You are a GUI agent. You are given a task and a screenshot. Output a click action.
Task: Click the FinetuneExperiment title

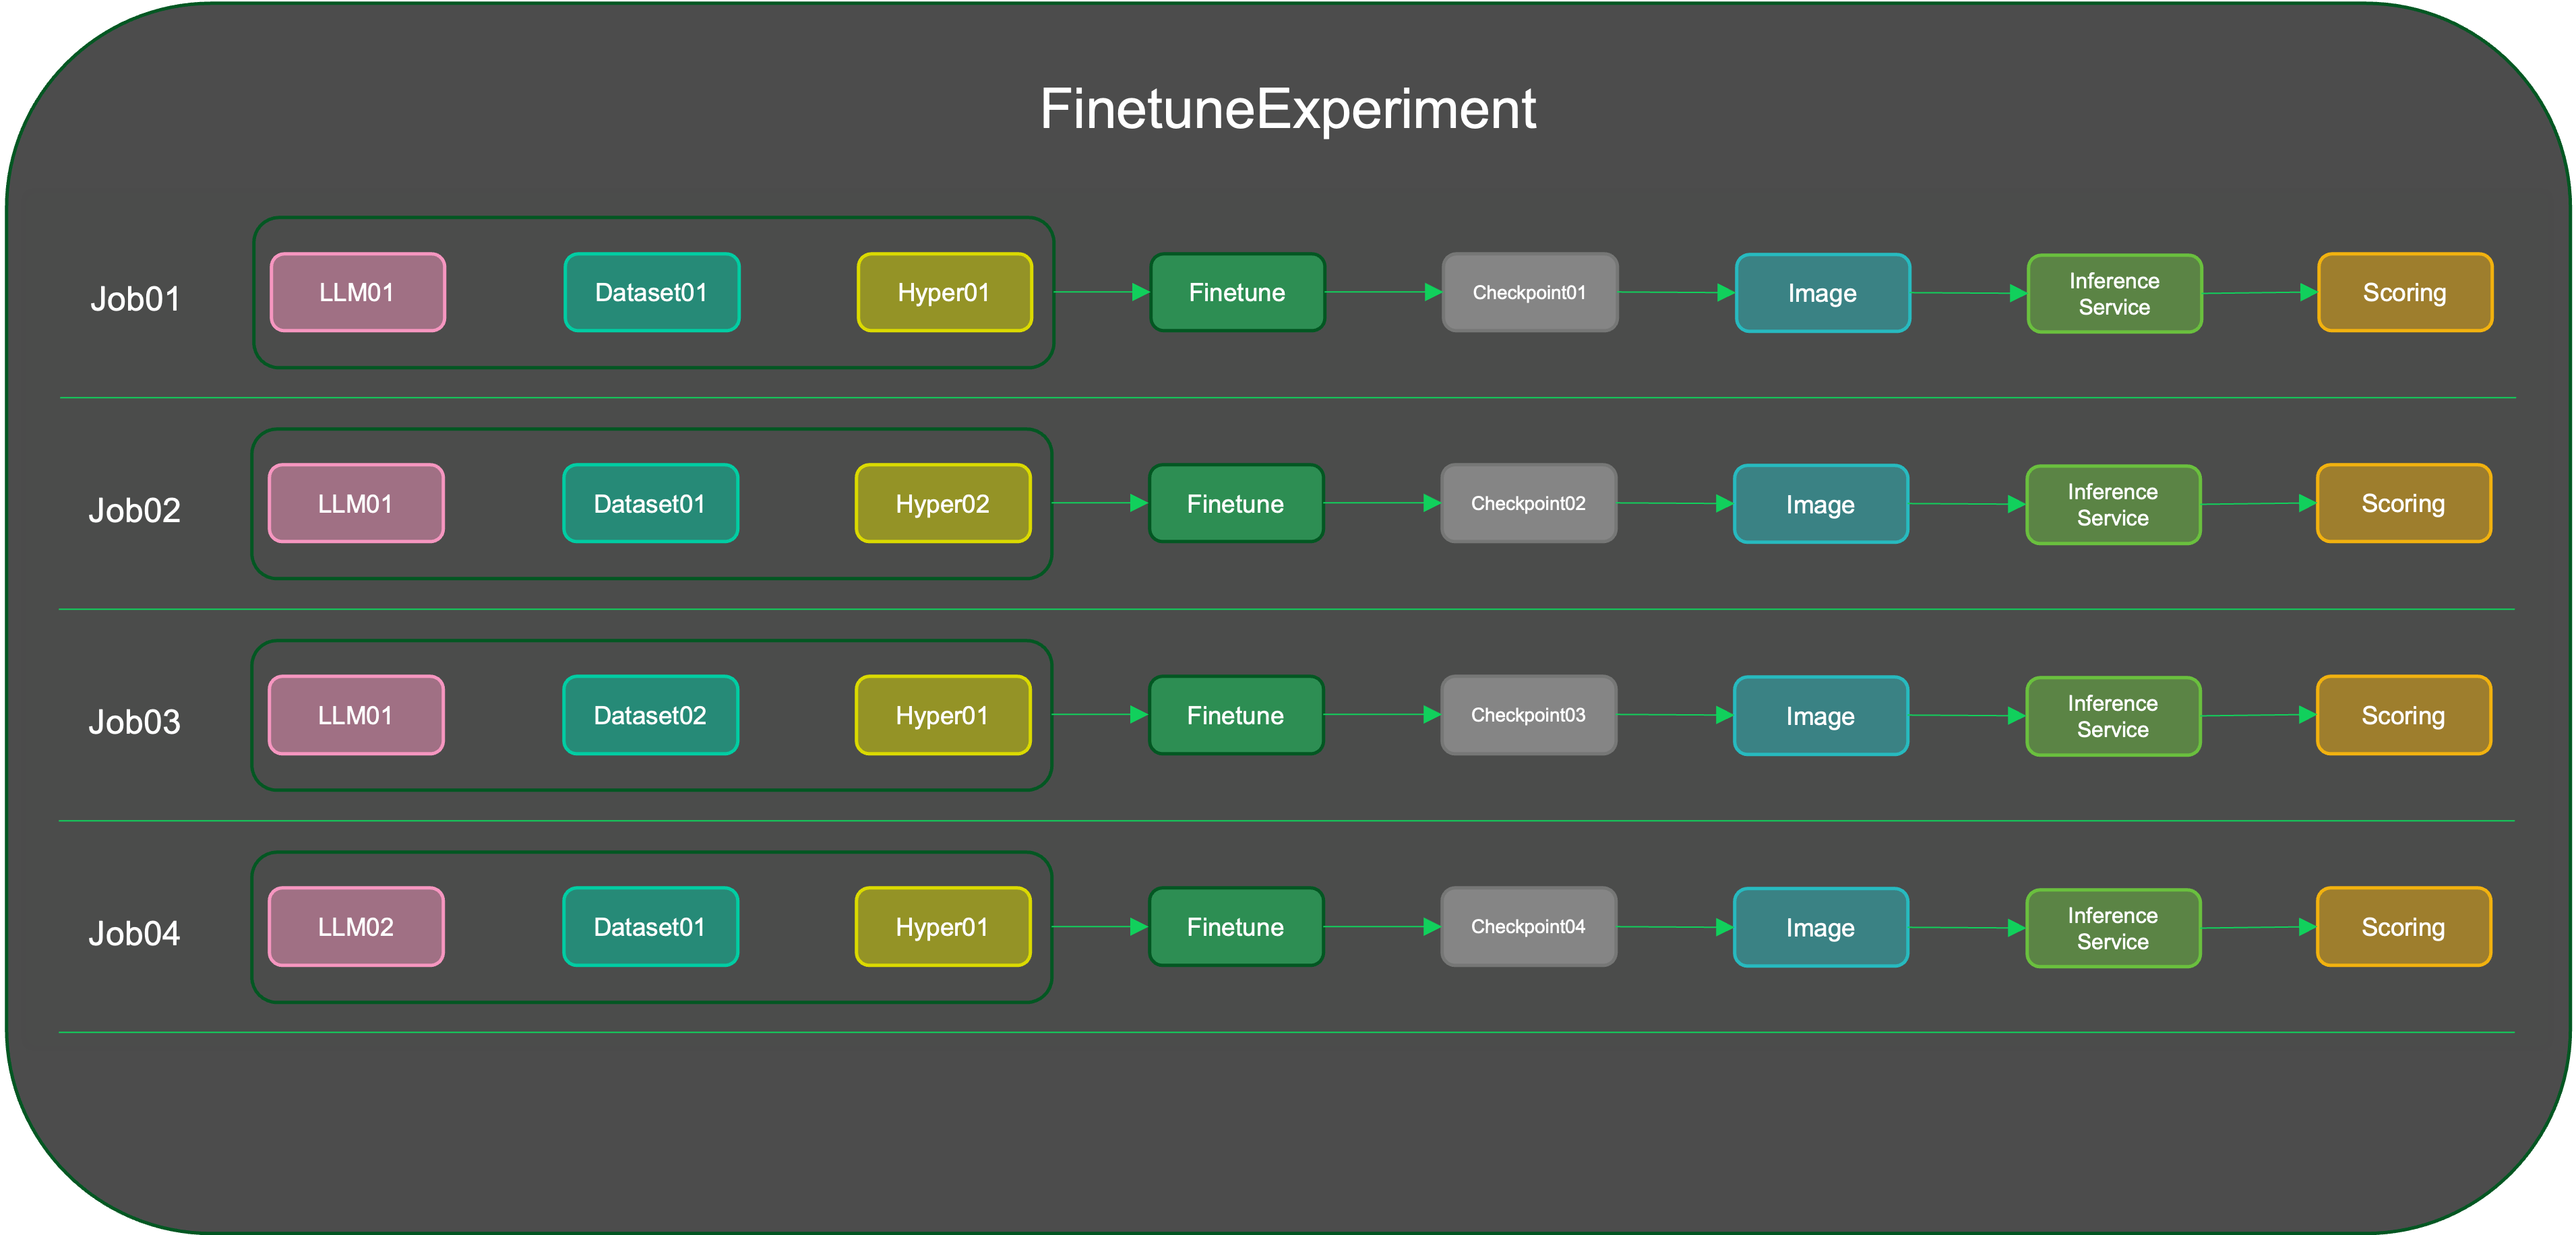(x=1287, y=109)
